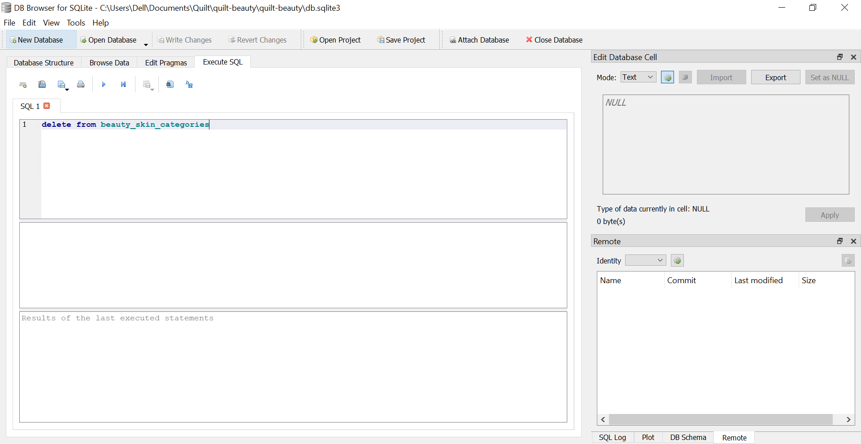Open find and replace icon
This screenshot has width=861, height=444.
[189, 84]
